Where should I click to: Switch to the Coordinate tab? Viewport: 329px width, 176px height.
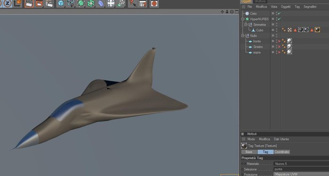point(282,152)
